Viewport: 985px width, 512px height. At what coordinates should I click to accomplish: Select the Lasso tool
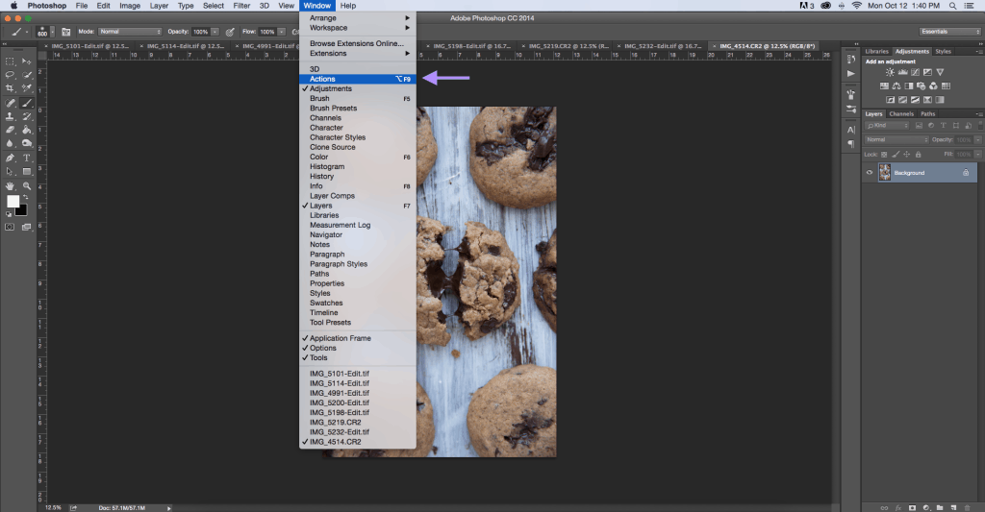pos(11,75)
